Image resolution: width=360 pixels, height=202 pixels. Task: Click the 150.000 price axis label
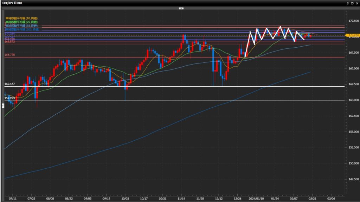pos(352,163)
